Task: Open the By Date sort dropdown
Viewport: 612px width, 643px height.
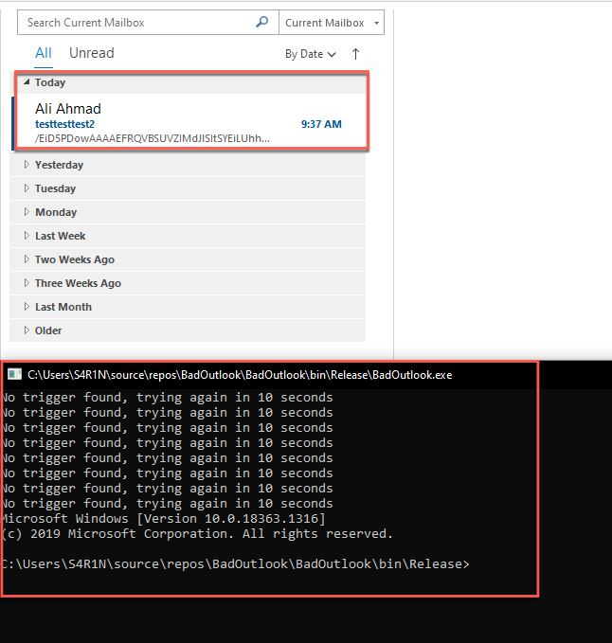Action: coord(311,54)
